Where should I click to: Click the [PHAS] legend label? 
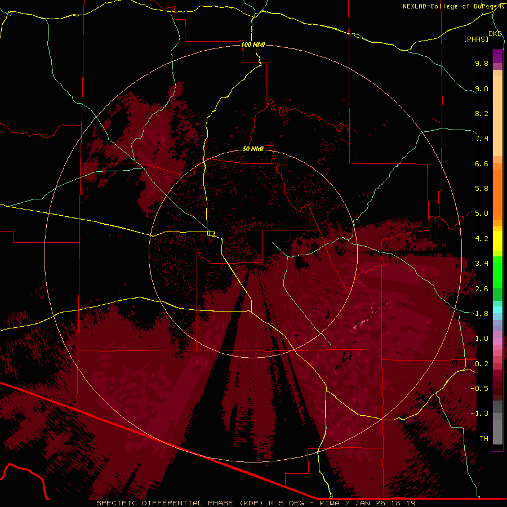coord(476,39)
